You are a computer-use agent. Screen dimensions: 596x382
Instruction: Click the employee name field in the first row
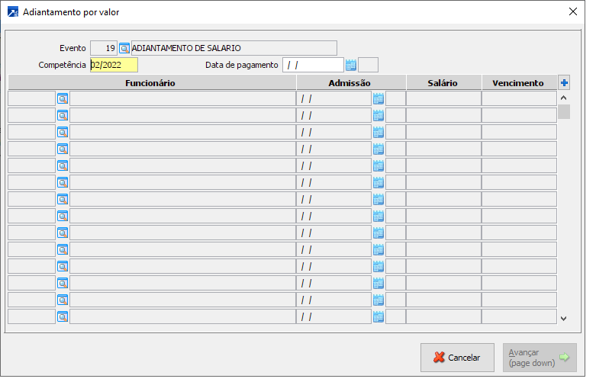pyautogui.click(x=183, y=98)
